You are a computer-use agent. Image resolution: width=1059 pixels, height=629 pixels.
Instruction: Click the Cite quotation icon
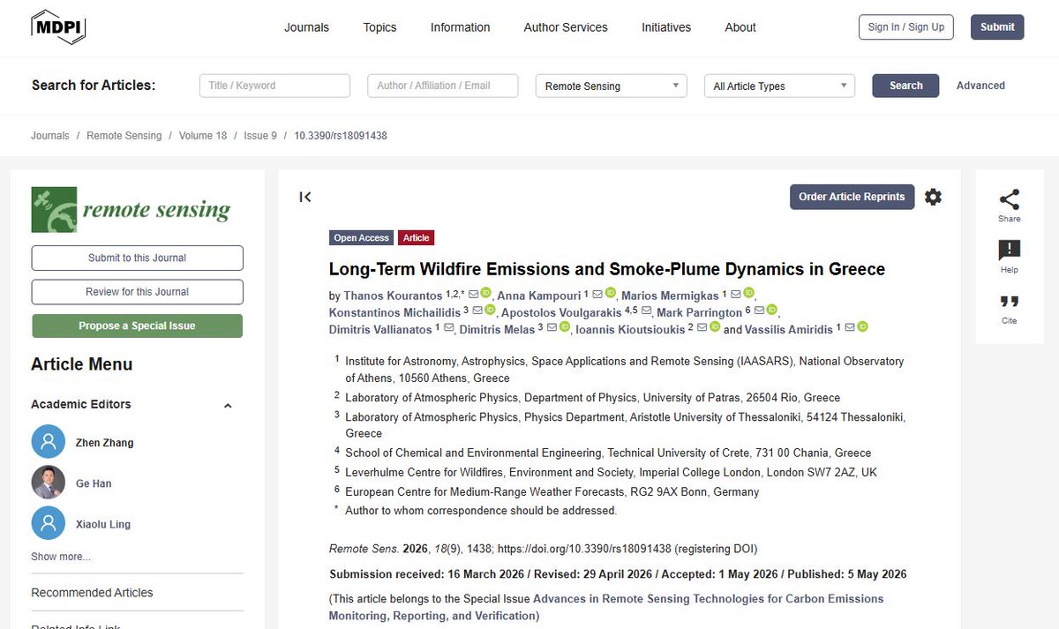1010,302
